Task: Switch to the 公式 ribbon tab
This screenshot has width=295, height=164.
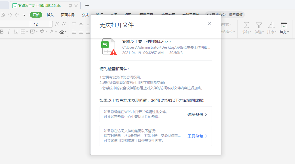Action: coord(85,15)
